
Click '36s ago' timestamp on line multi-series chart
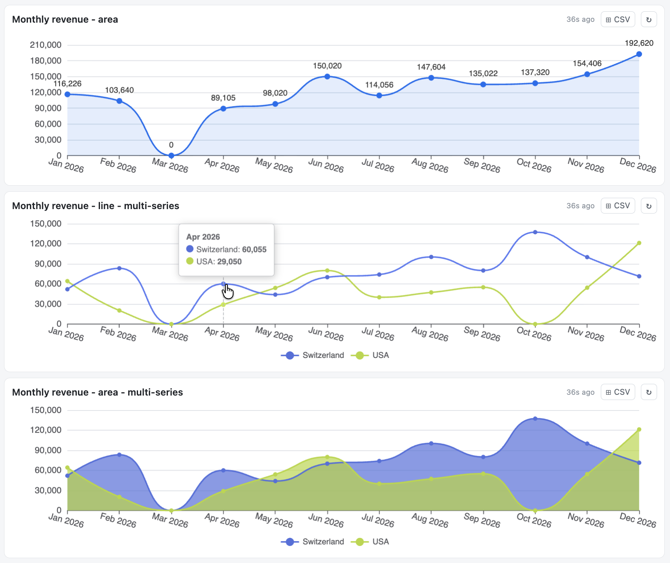point(580,206)
